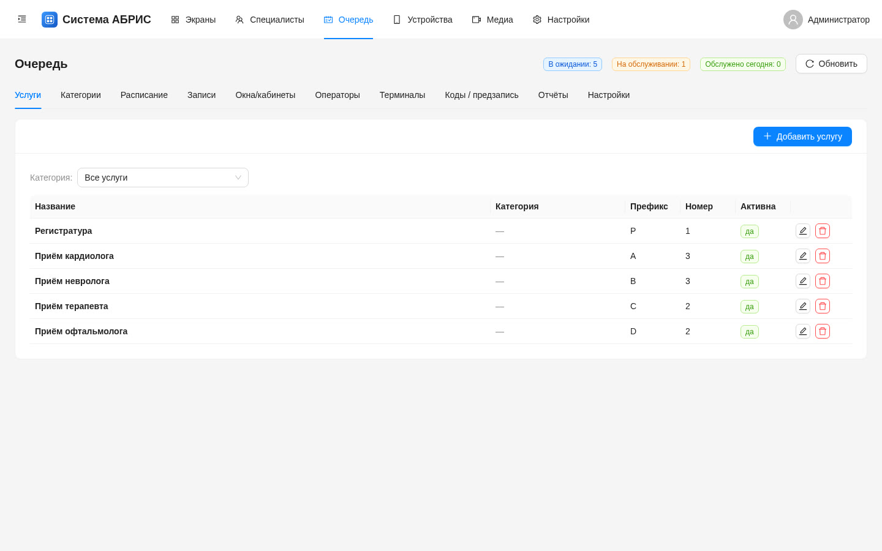Image resolution: width=882 pixels, height=551 pixels.
Task: Click the да tag in Приём терапевта row
Action: (x=750, y=307)
